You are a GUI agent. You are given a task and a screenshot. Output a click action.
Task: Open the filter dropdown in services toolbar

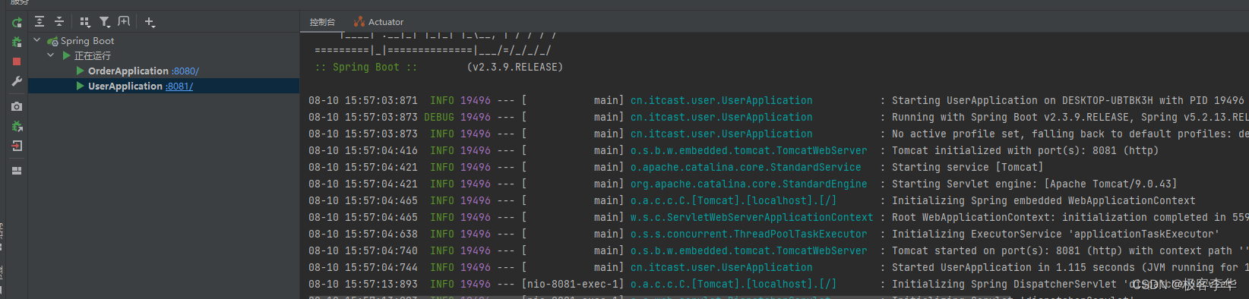click(x=105, y=22)
